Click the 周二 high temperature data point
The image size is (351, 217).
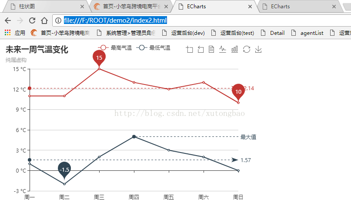pos(64,96)
